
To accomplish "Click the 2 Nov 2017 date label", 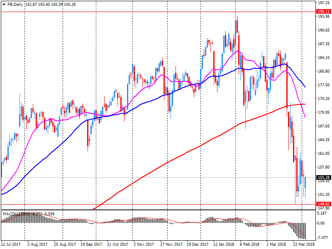I will (x=144, y=244).
